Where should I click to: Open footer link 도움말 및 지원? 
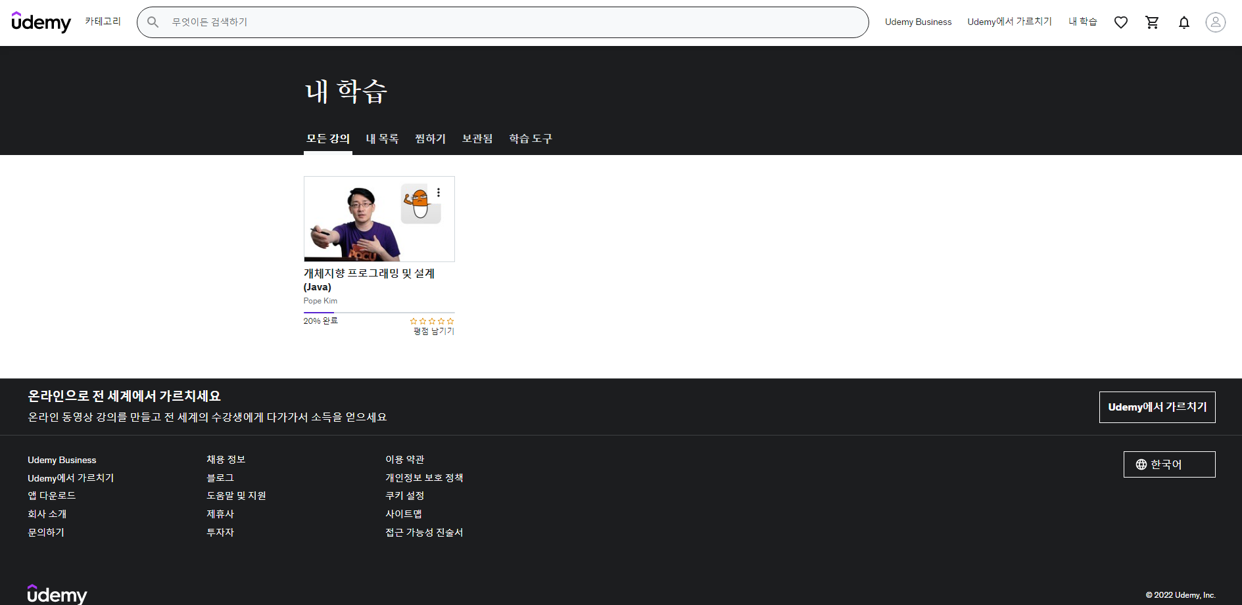tap(237, 495)
